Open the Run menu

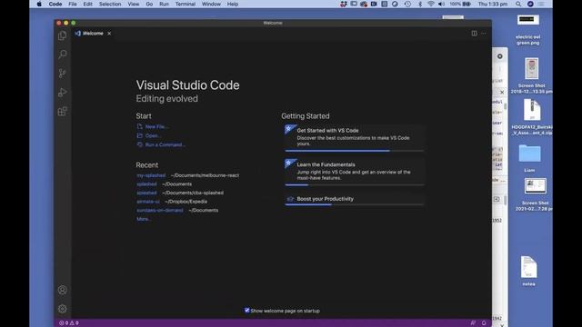click(164, 4)
